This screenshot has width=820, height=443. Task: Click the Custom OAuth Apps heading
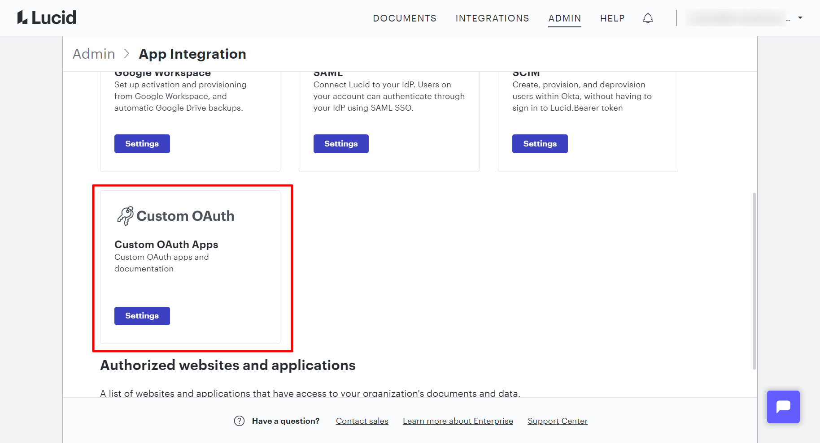[x=166, y=245]
